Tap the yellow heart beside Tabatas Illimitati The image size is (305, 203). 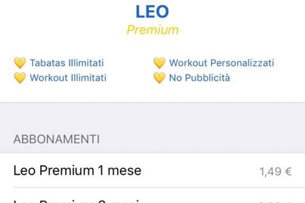20,63
